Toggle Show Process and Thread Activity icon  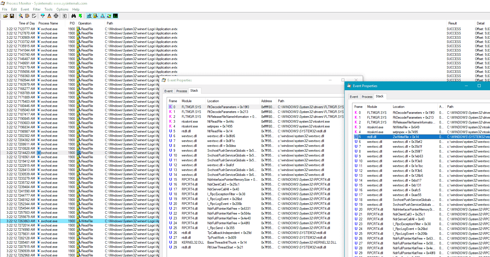[109, 16]
